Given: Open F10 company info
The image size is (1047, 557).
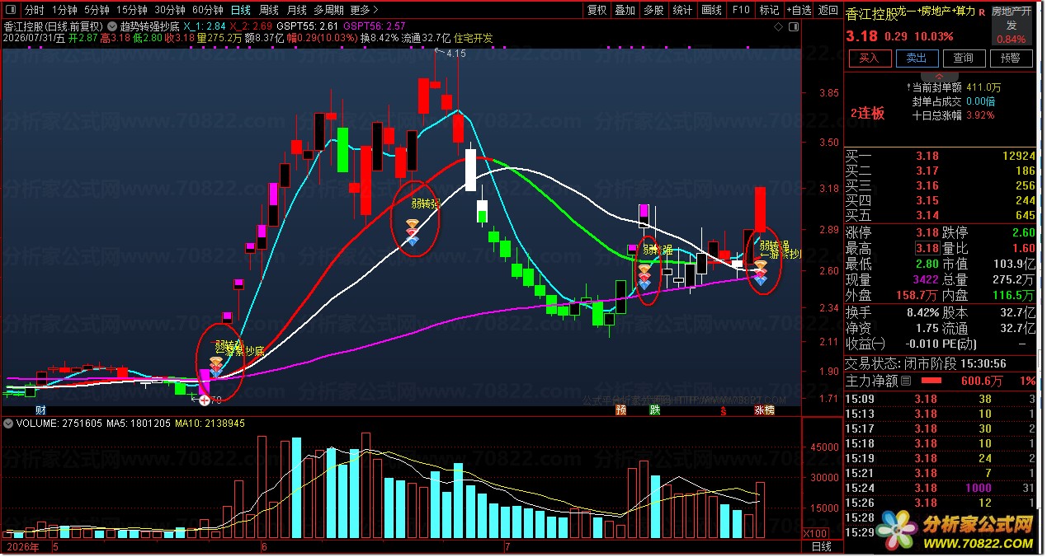Looking at the screenshot, I should [740, 11].
